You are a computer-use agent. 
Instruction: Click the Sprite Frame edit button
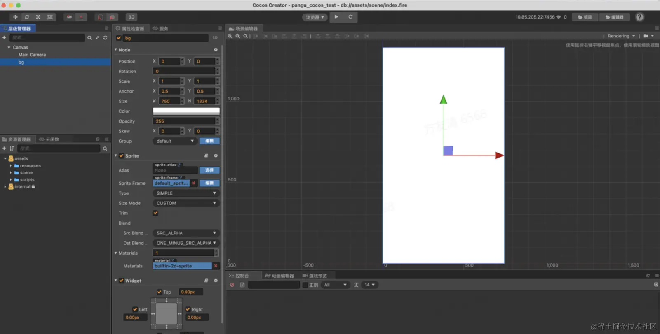pyautogui.click(x=209, y=183)
